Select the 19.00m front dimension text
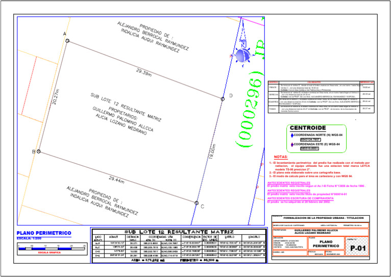The width and height of the screenshot is (392, 277). tap(212, 152)
